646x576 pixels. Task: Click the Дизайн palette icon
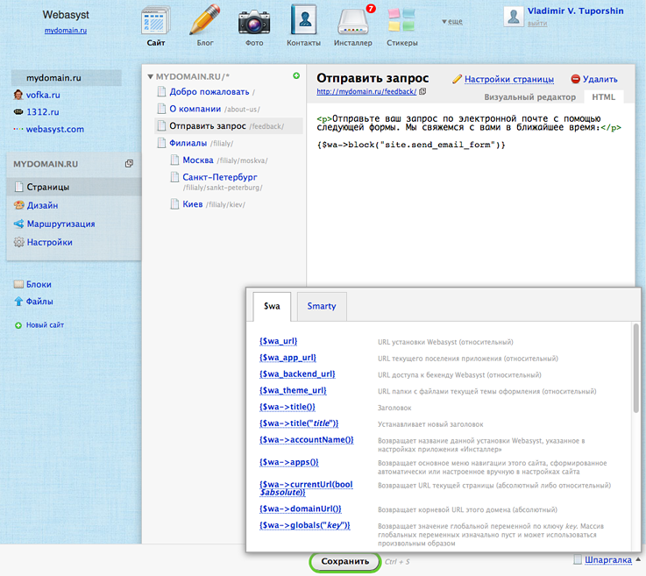(19, 205)
